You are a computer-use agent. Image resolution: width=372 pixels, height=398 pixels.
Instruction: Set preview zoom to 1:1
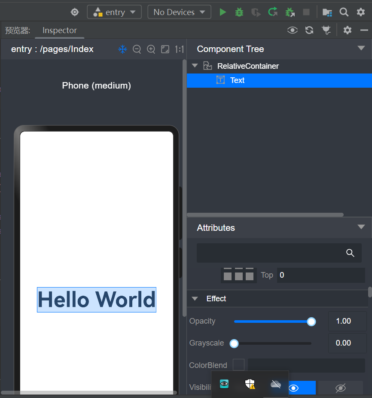point(180,49)
